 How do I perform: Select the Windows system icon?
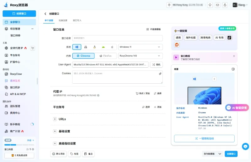pos(77,47)
